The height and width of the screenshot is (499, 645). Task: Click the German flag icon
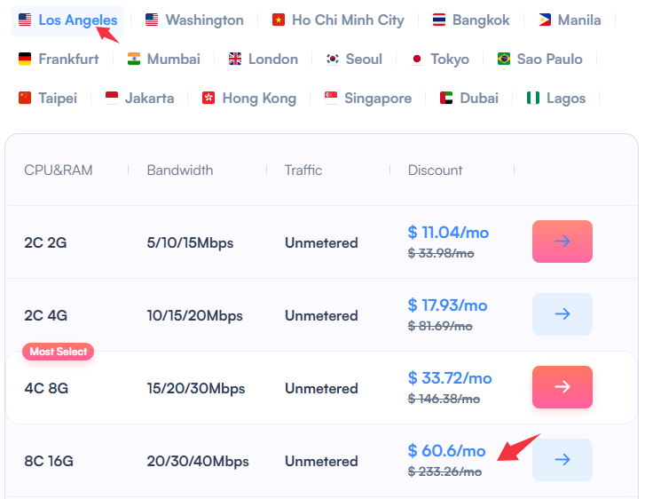25,59
